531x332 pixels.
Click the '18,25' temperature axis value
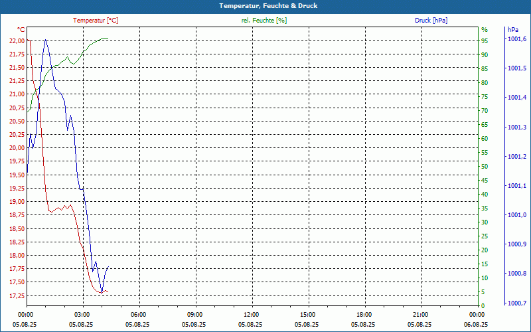(16, 242)
